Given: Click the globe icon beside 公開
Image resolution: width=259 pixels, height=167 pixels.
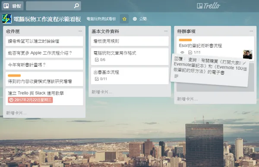Looking at the screenshot, I should tap(135, 19).
